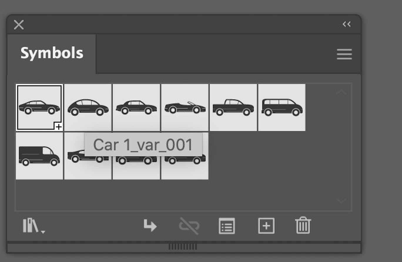The image size is (402, 262).
Task: Click the scroll-down arrow in the symbol list
Action: pyautogui.click(x=341, y=201)
